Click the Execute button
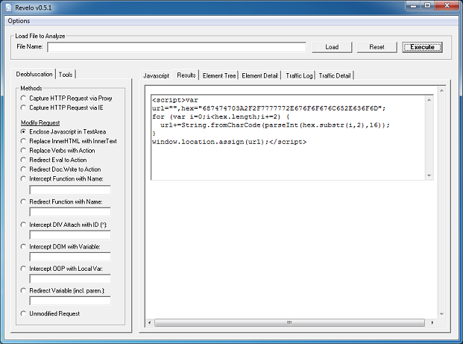The height and width of the screenshot is (344, 463). [x=422, y=47]
